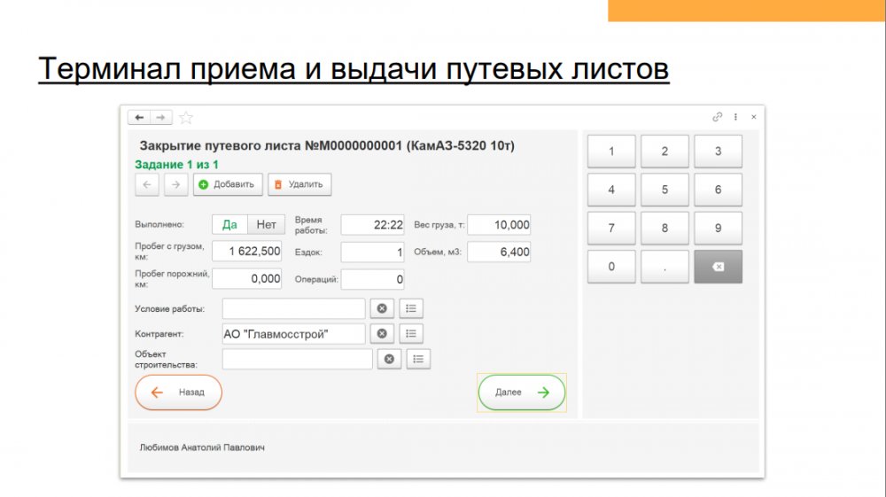Click the copy link icon at top right

(x=718, y=117)
